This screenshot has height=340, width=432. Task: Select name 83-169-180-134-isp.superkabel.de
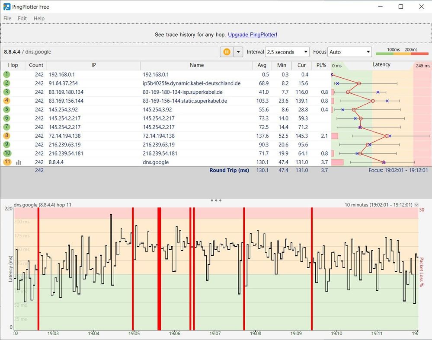(x=182, y=92)
